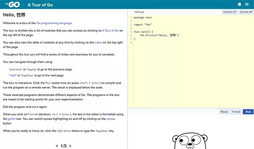Click the func main() code line
Screen dimensions: 254x149
tap(143, 32)
